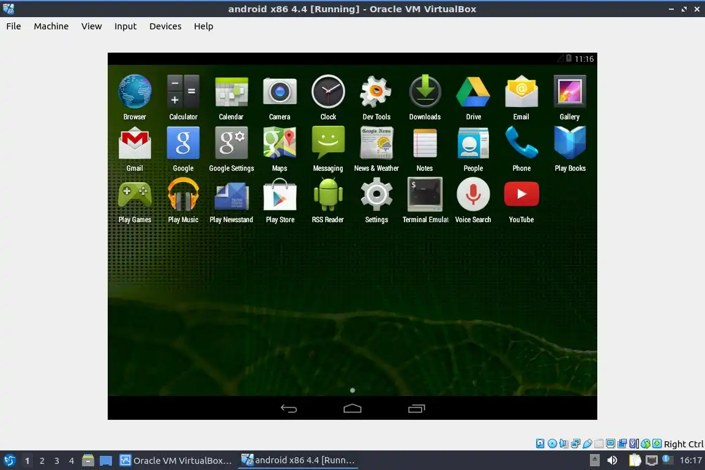The height and width of the screenshot is (470, 705).
Task: Select the android x86 4.4 taskbar item
Action: (298, 460)
